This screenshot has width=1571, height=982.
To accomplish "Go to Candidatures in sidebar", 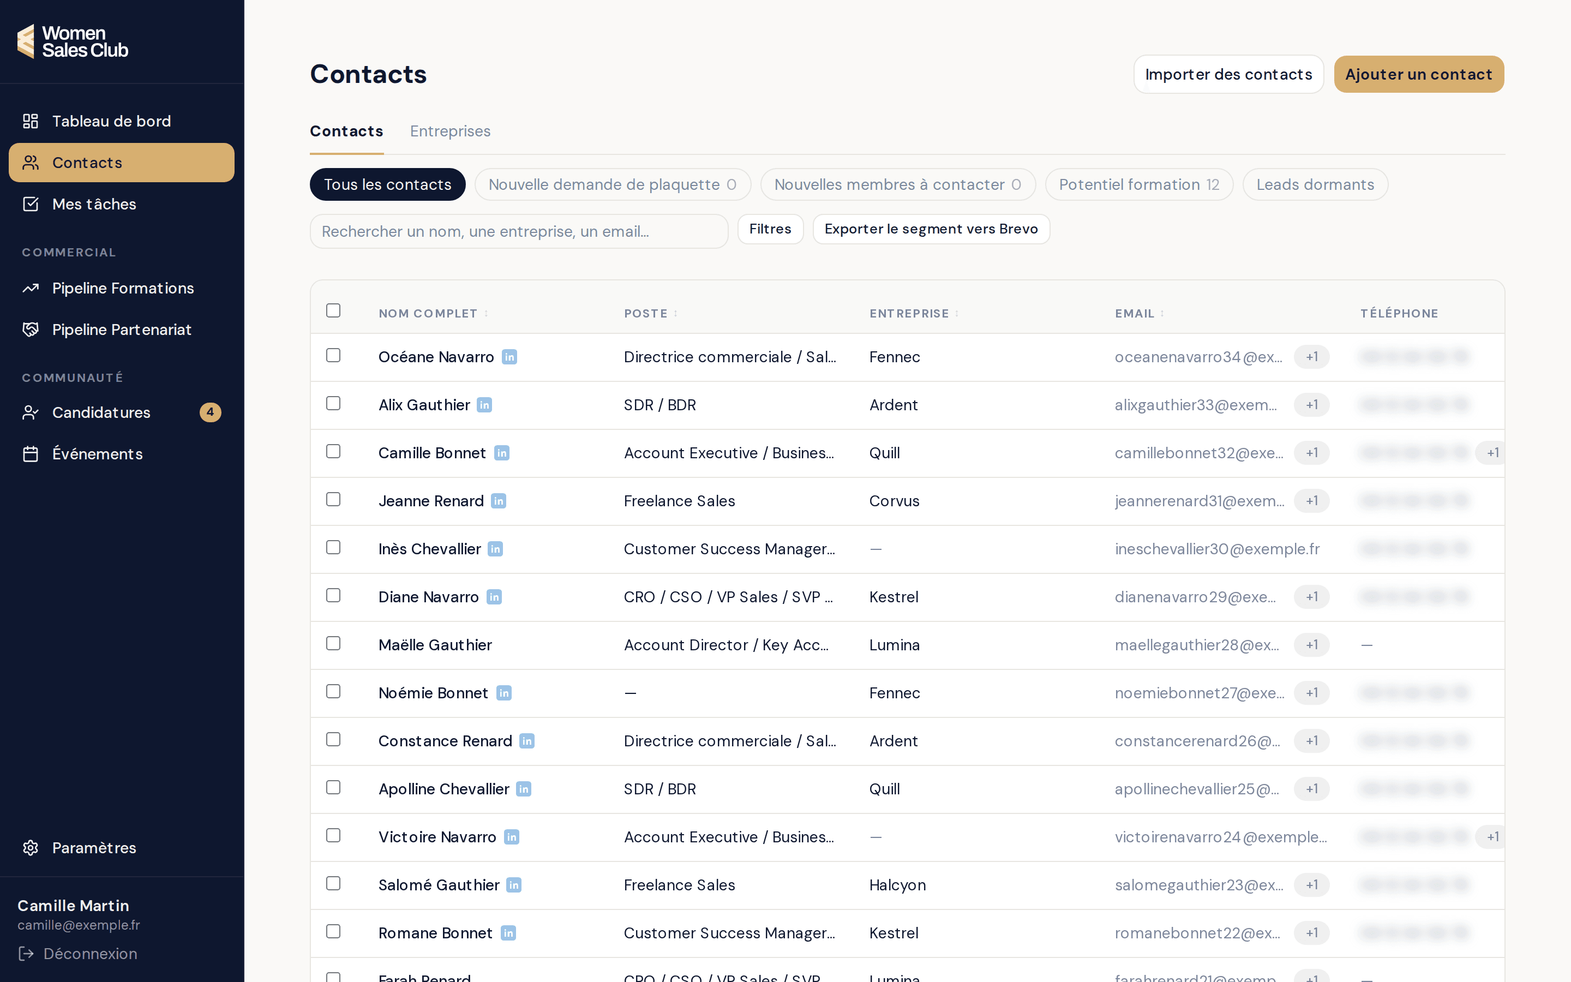I will point(122,413).
